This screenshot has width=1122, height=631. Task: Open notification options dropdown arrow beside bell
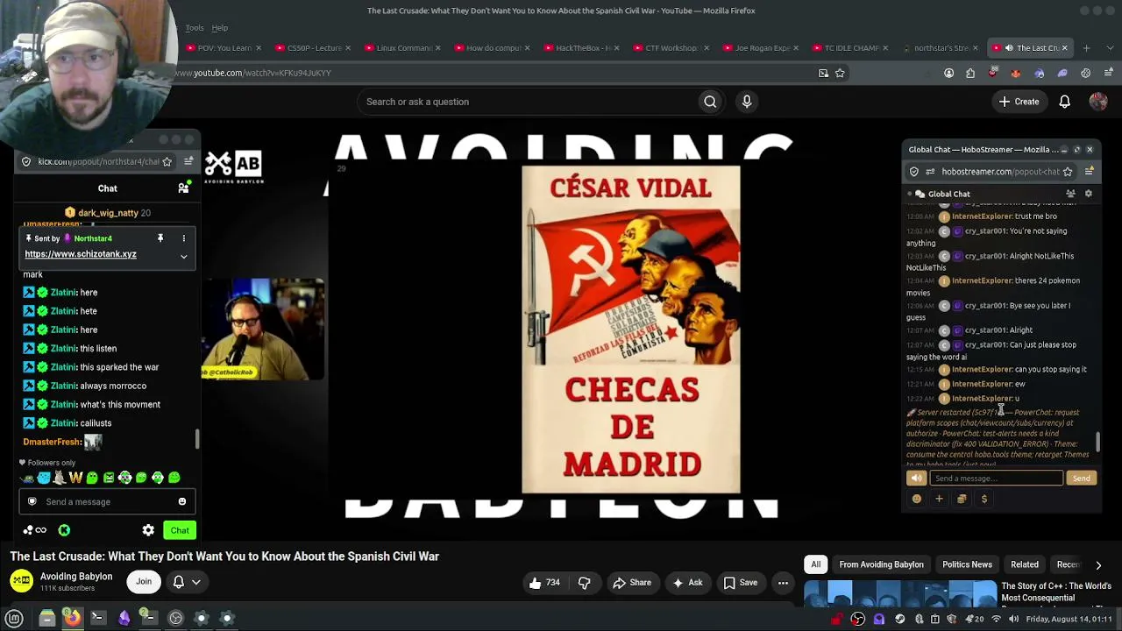(x=196, y=582)
